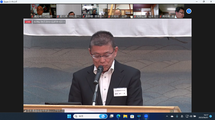Open the volume control in system tray
The width and height of the screenshot is (215, 120).
pyautogui.click(x=191, y=116)
